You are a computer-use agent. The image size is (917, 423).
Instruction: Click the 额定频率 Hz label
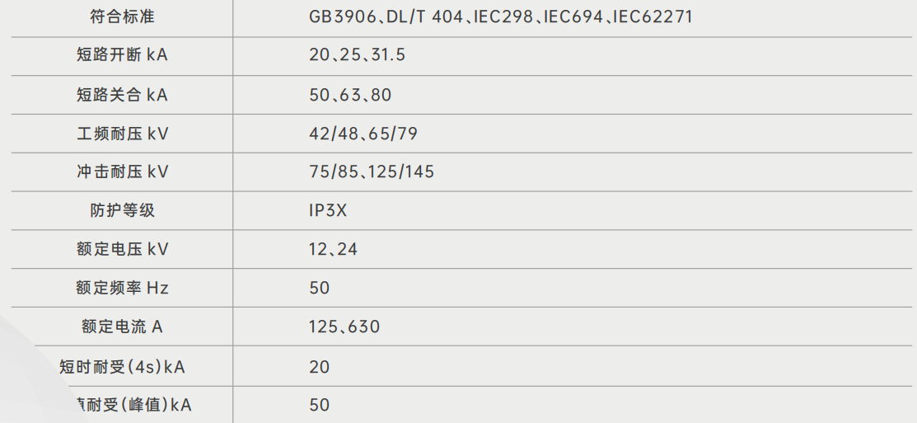[x=122, y=288]
